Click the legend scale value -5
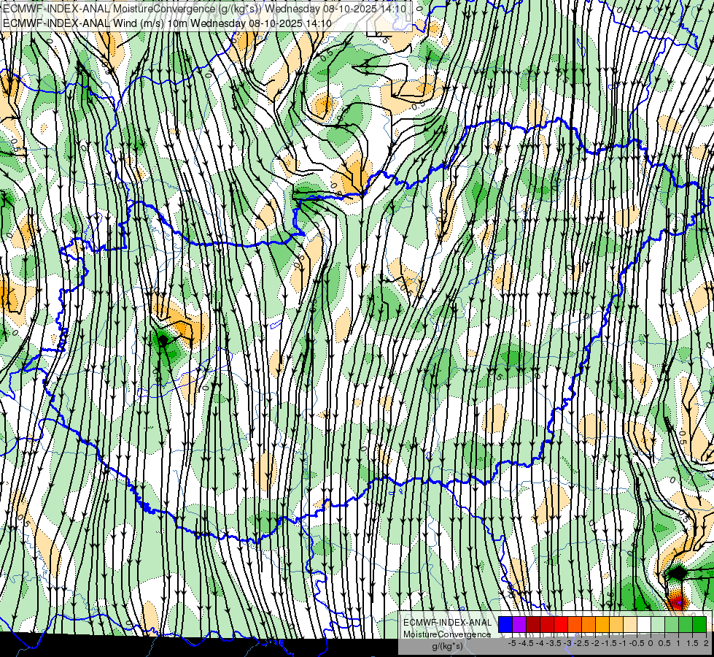This screenshot has width=714, height=657. pos(512,643)
